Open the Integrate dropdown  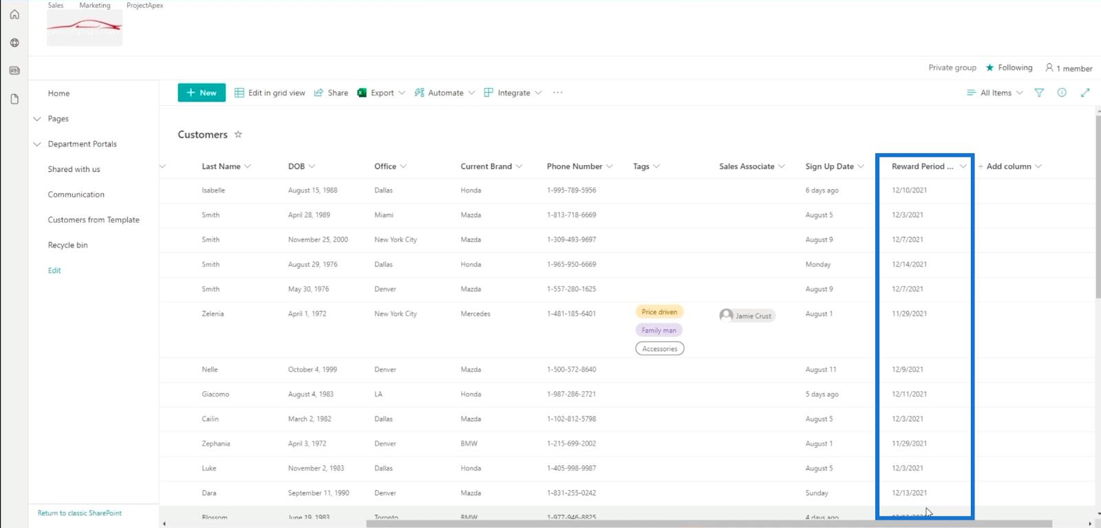pos(513,93)
